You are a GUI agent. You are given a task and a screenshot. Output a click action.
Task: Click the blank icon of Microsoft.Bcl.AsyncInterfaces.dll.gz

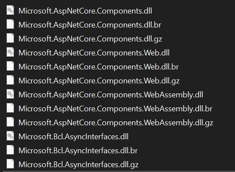click(10, 164)
